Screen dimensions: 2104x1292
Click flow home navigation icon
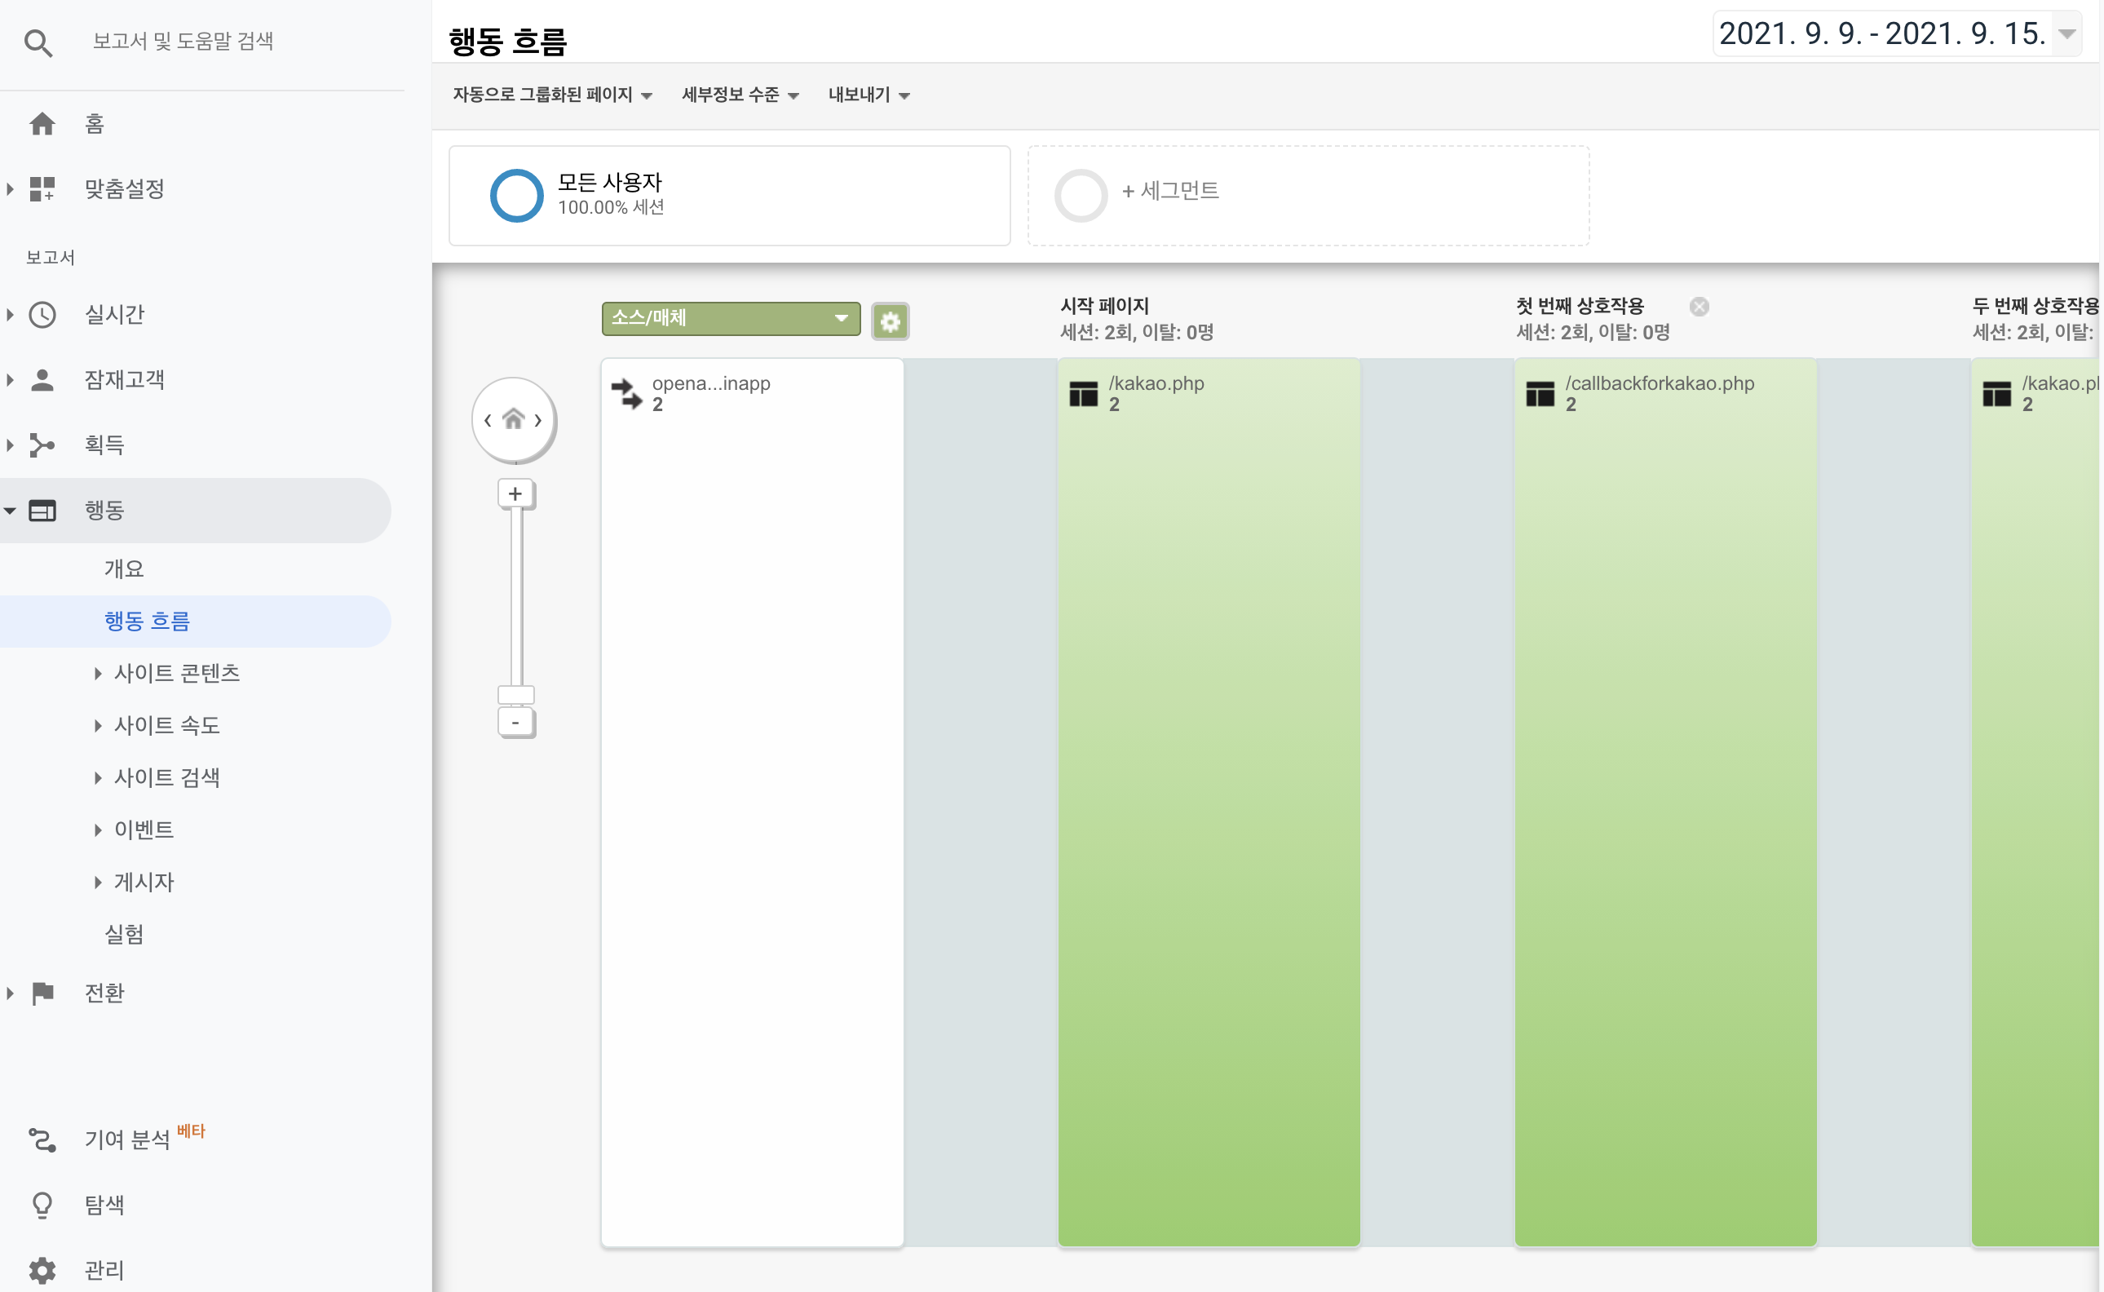click(x=513, y=419)
